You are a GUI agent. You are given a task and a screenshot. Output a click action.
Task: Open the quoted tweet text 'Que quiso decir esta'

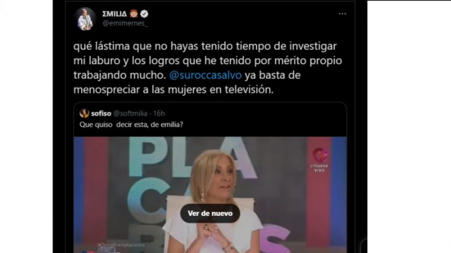[x=131, y=125]
